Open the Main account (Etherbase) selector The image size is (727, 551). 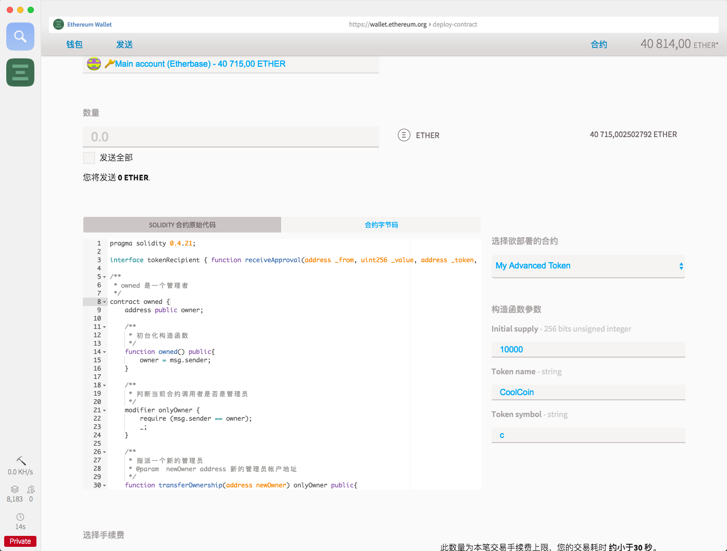tap(231, 64)
